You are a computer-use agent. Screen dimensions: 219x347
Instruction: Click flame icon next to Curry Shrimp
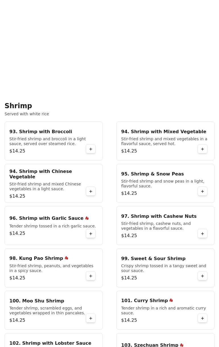pos(171,300)
